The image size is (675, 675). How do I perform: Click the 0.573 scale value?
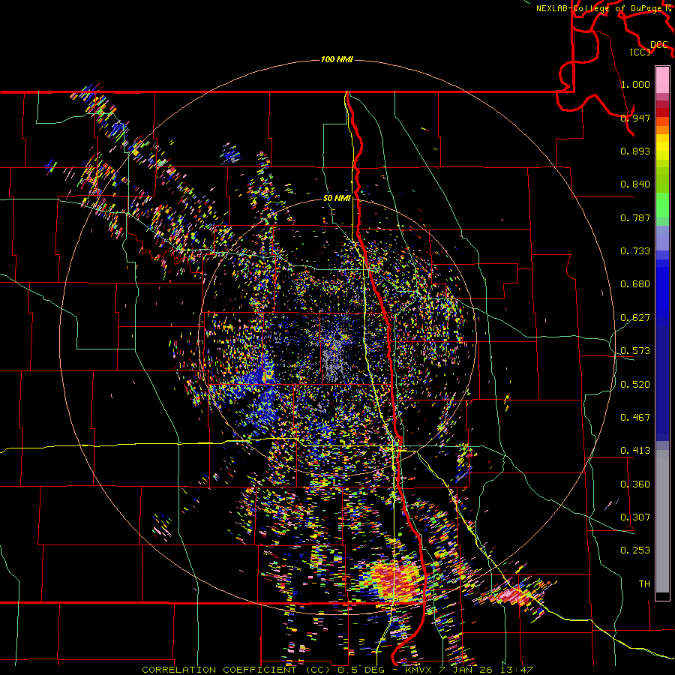[x=635, y=351]
